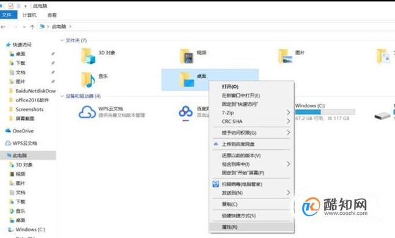Choose 在新窗口中打开(E) in context menu
Image resolution: width=395 pixels, height=238 pixels.
[x=252, y=96]
